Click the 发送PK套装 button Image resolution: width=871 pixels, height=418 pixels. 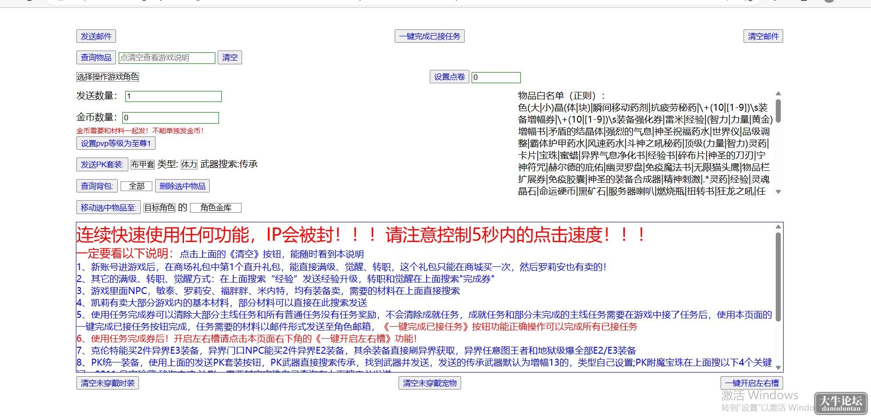pos(102,164)
